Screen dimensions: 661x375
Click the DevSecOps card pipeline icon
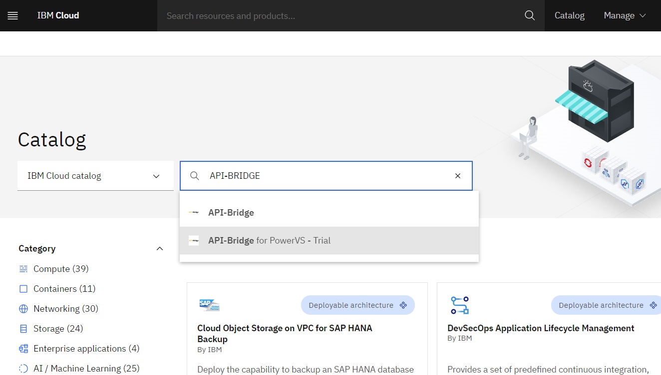460,305
